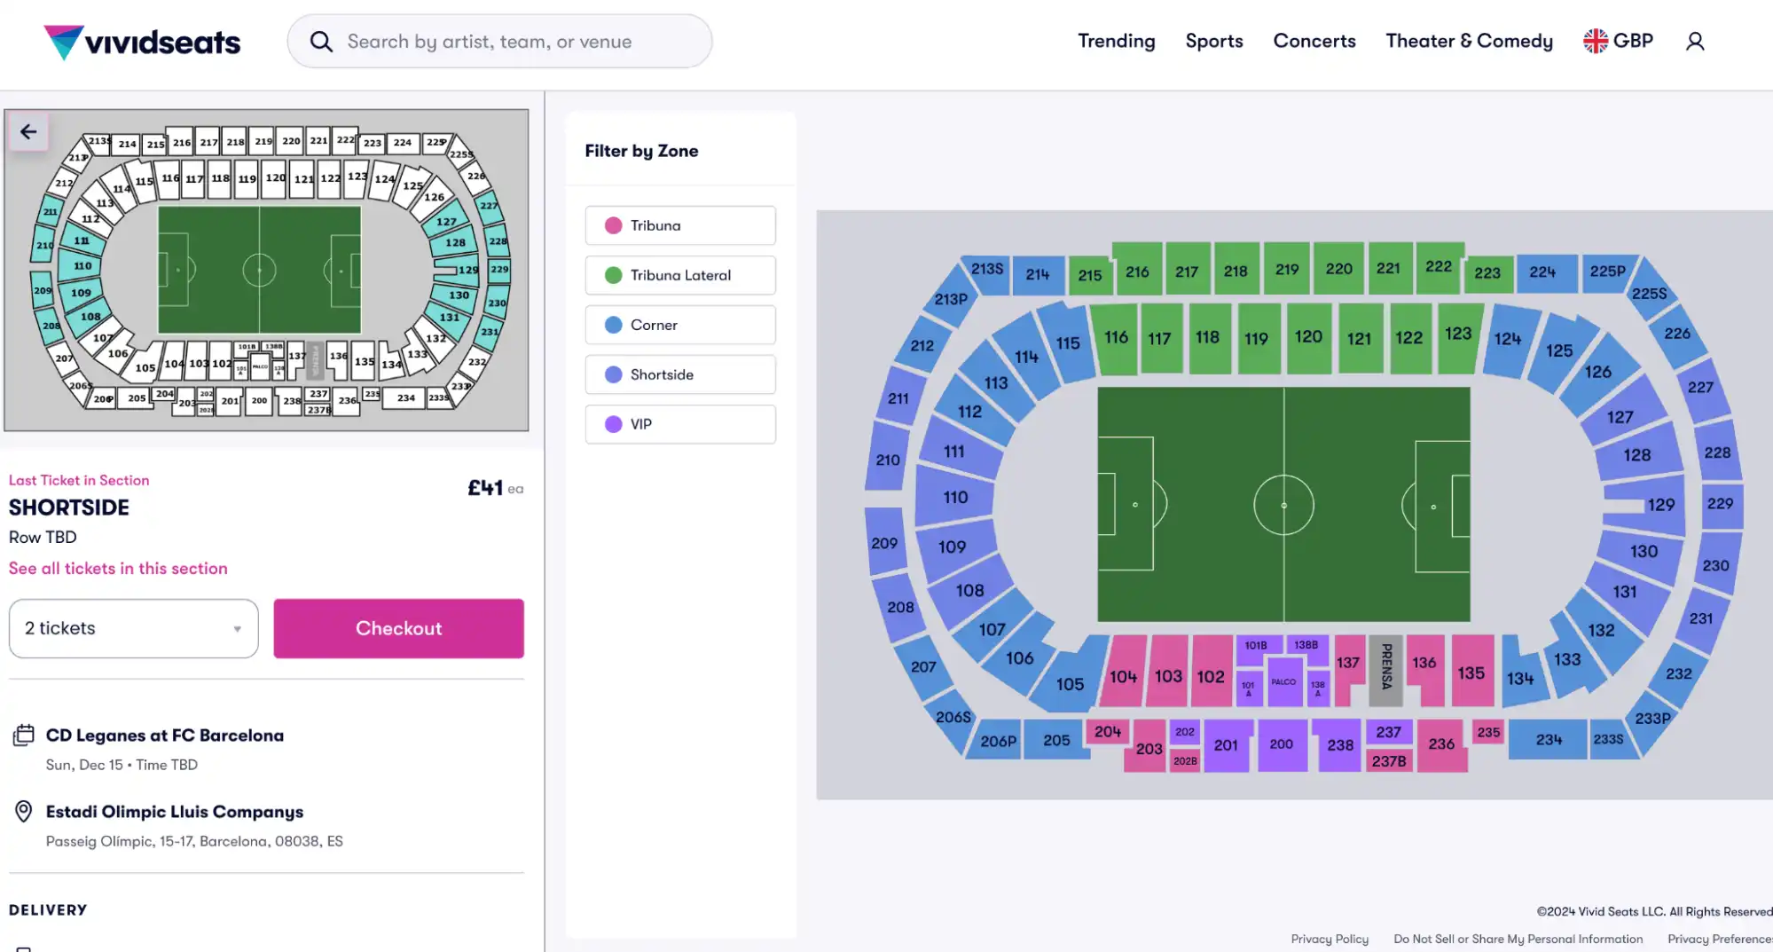Click the calendar icon next to event name
Screen dimensions: 1773x952
point(21,735)
